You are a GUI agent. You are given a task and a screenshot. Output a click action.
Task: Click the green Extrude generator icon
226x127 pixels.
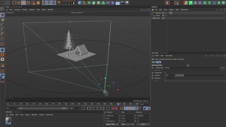94,3
